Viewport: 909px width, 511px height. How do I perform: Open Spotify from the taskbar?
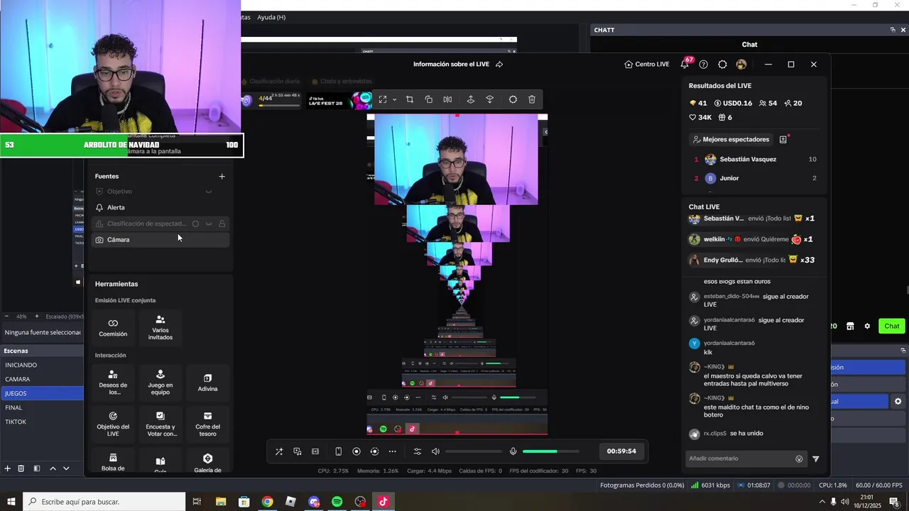tap(337, 502)
